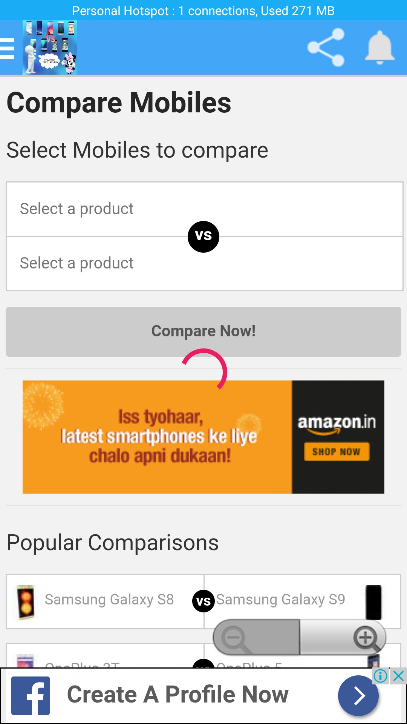The height and width of the screenshot is (724, 407).
Task: Zoom out with the minus magnifier
Action: coord(234,638)
